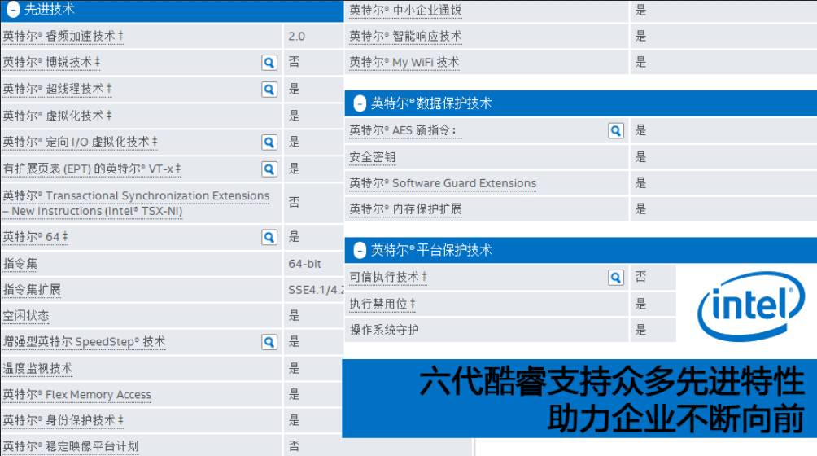Select the 是 value for 超线程技术
Screen dimensions: 817x456
click(x=294, y=89)
